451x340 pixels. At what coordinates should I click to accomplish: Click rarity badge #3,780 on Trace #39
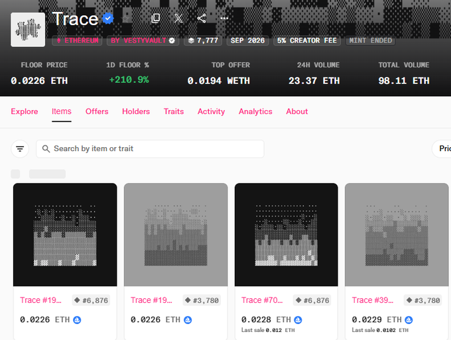[423, 300]
